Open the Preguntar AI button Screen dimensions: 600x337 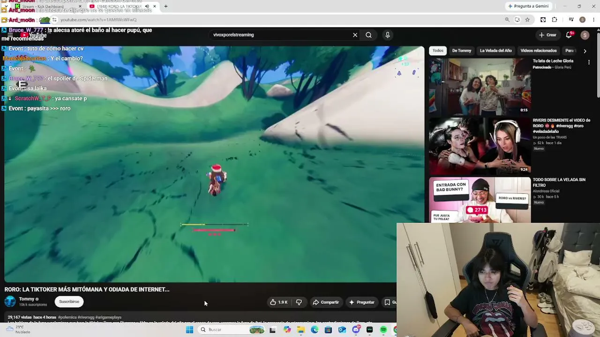pyautogui.click(x=362, y=302)
